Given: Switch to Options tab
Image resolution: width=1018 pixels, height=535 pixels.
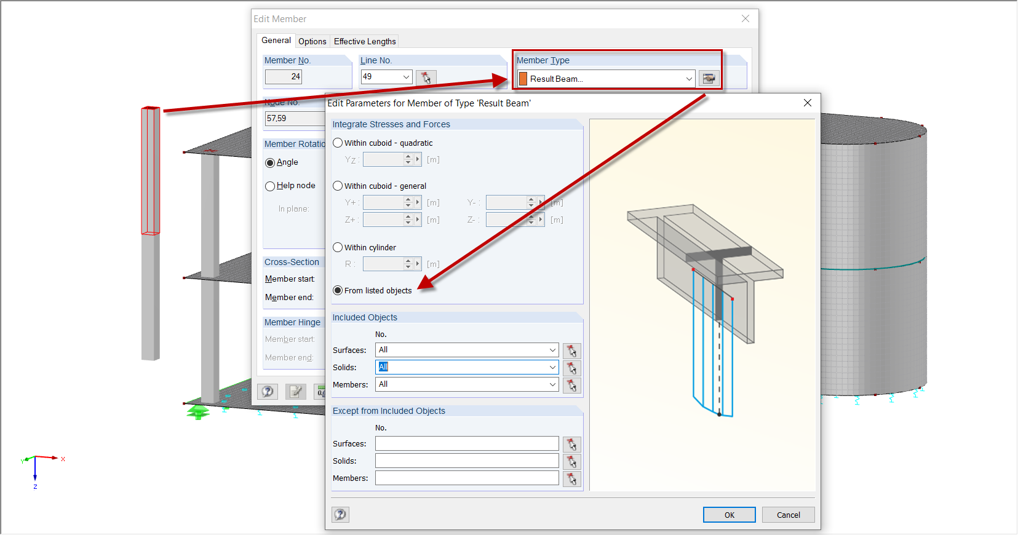Looking at the screenshot, I should pos(312,41).
